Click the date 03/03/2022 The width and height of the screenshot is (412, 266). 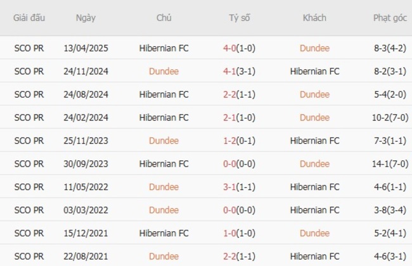tap(86, 210)
